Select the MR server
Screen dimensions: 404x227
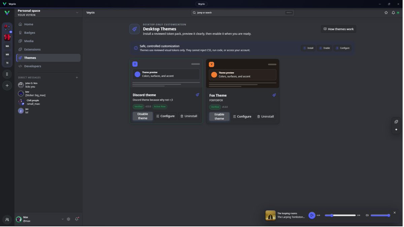pos(7,54)
